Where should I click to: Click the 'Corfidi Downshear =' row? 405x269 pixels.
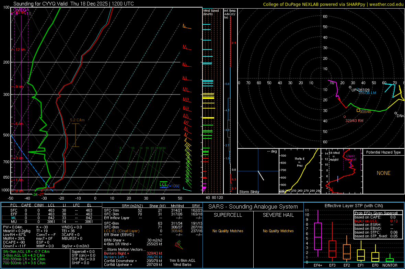pyautogui.click(x=133, y=261)
